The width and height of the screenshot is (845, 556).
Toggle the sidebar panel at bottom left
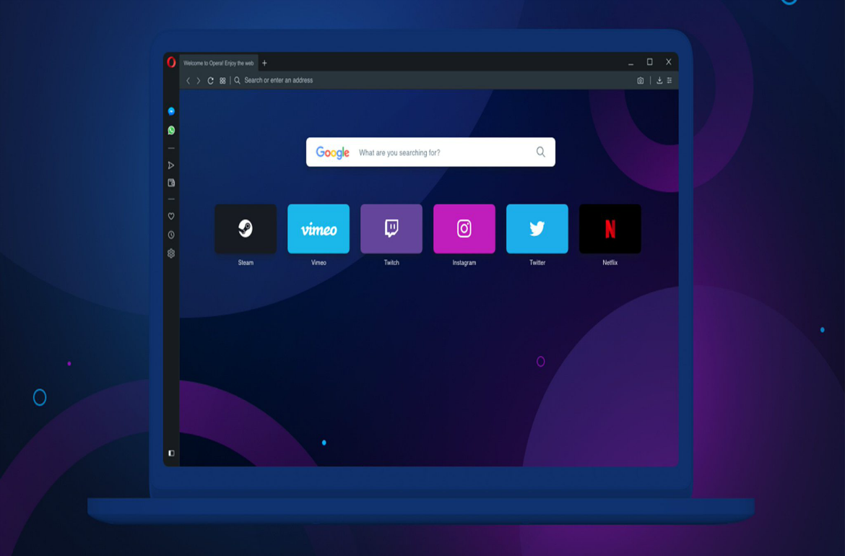click(x=171, y=453)
